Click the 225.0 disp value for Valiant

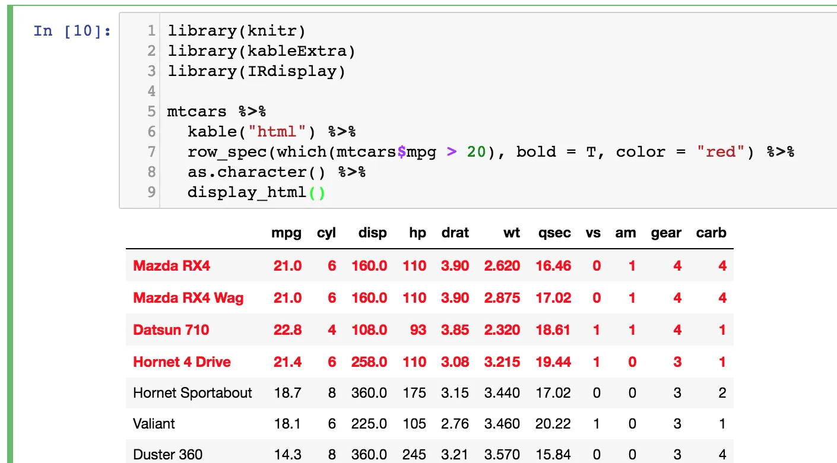[x=370, y=424]
